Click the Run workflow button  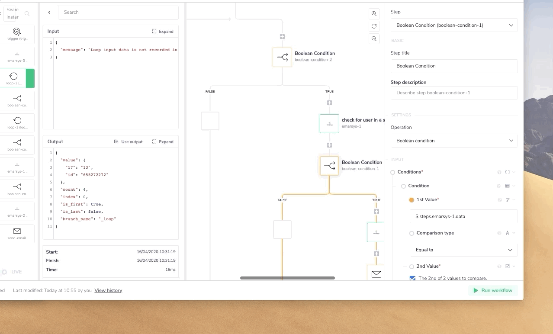pos(493,290)
